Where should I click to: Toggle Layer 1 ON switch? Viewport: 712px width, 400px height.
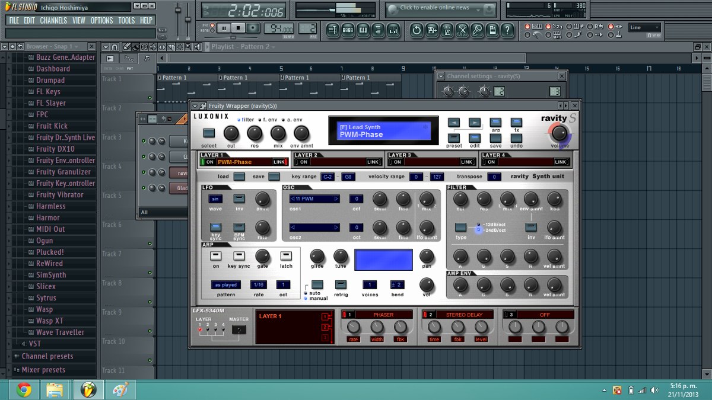pos(208,162)
